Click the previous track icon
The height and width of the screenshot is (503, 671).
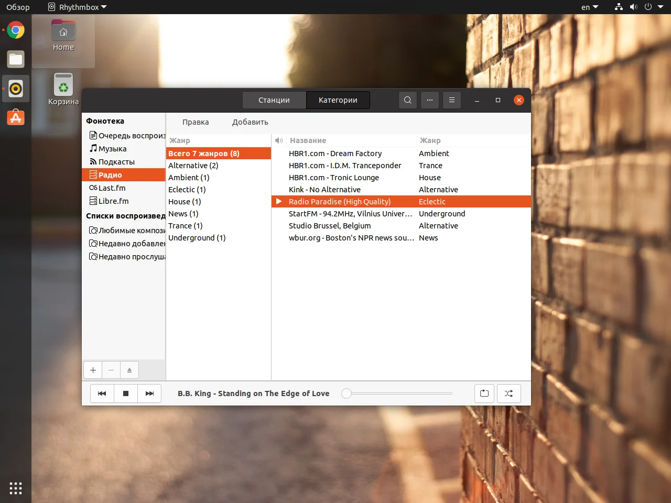[102, 393]
